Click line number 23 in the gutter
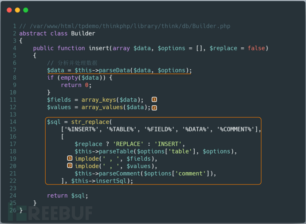This screenshot has width=306, height=224. tap(13, 188)
